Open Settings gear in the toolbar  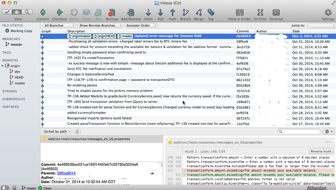[x=328, y=13]
